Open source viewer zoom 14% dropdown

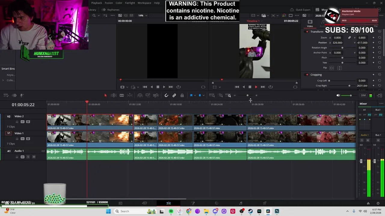coord(143,15)
